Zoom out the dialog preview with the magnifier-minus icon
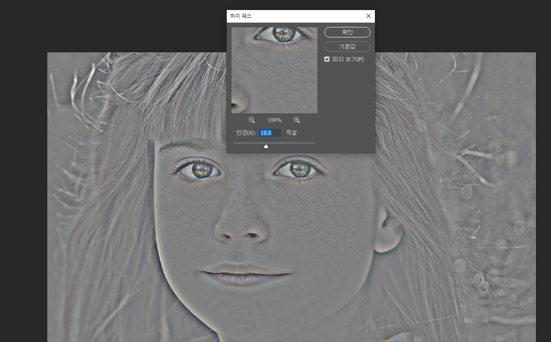551x342 pixels. (x=252, y=120)
